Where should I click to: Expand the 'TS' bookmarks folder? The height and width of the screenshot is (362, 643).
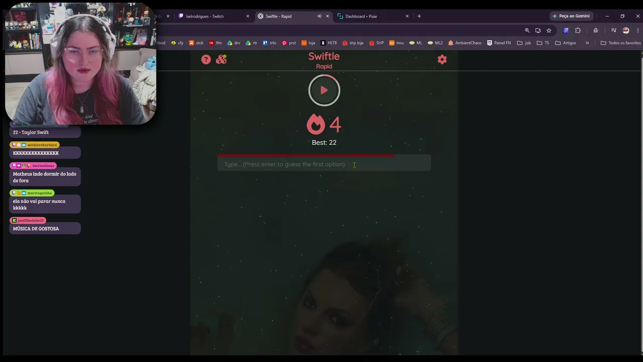point(543,43)
